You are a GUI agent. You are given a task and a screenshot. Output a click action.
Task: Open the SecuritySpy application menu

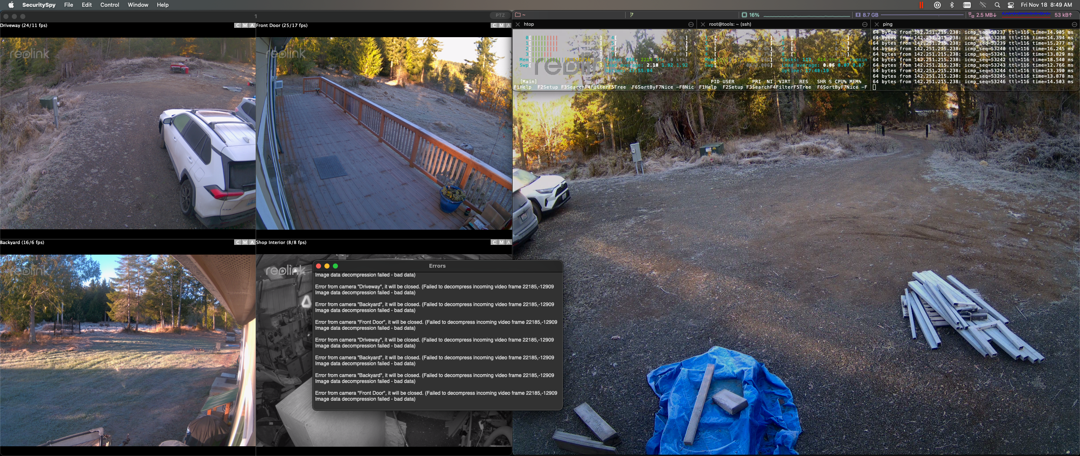(x=39, y=5)
